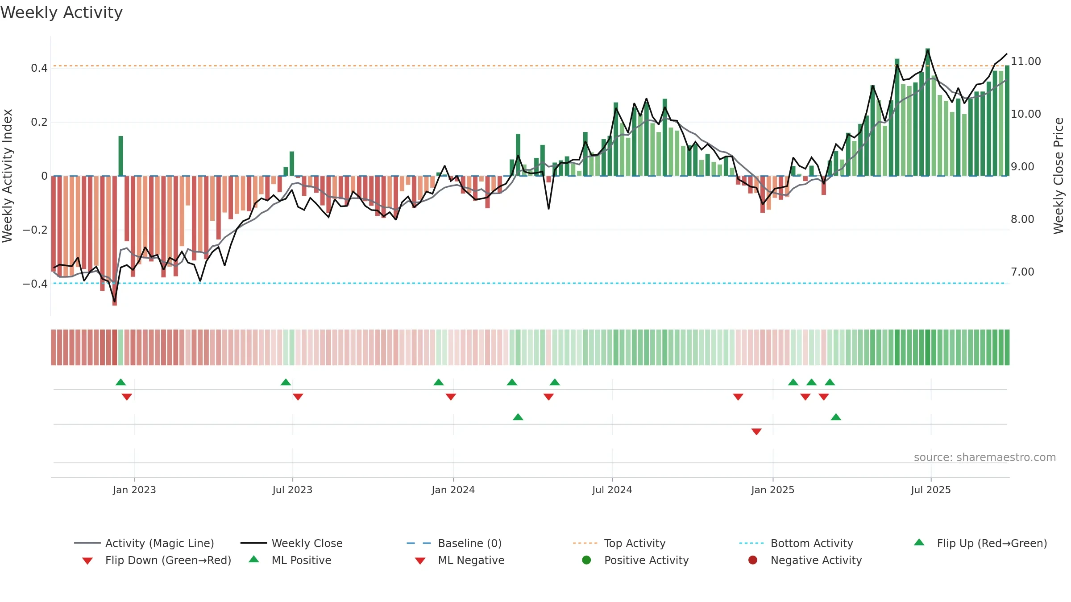Click the −0.2 activity axis tick
Image resolution: width=1071 pixels, height=602 pixels.
pyautogui.click(x=35, y=230)
